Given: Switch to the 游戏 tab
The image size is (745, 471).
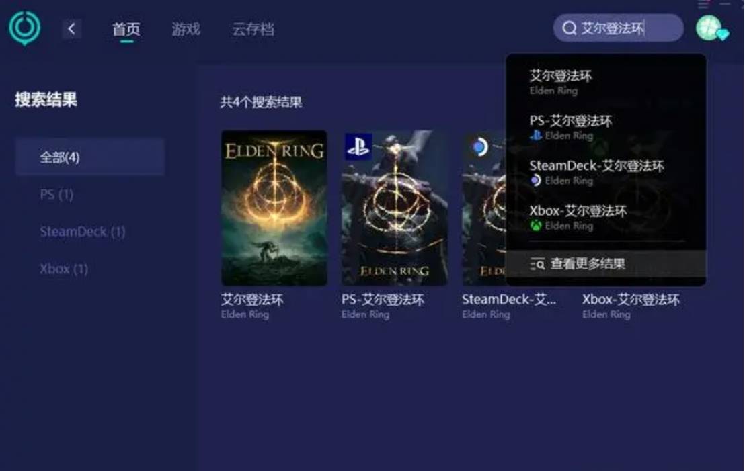Looking at the screenshot, I should pos(186,29).
